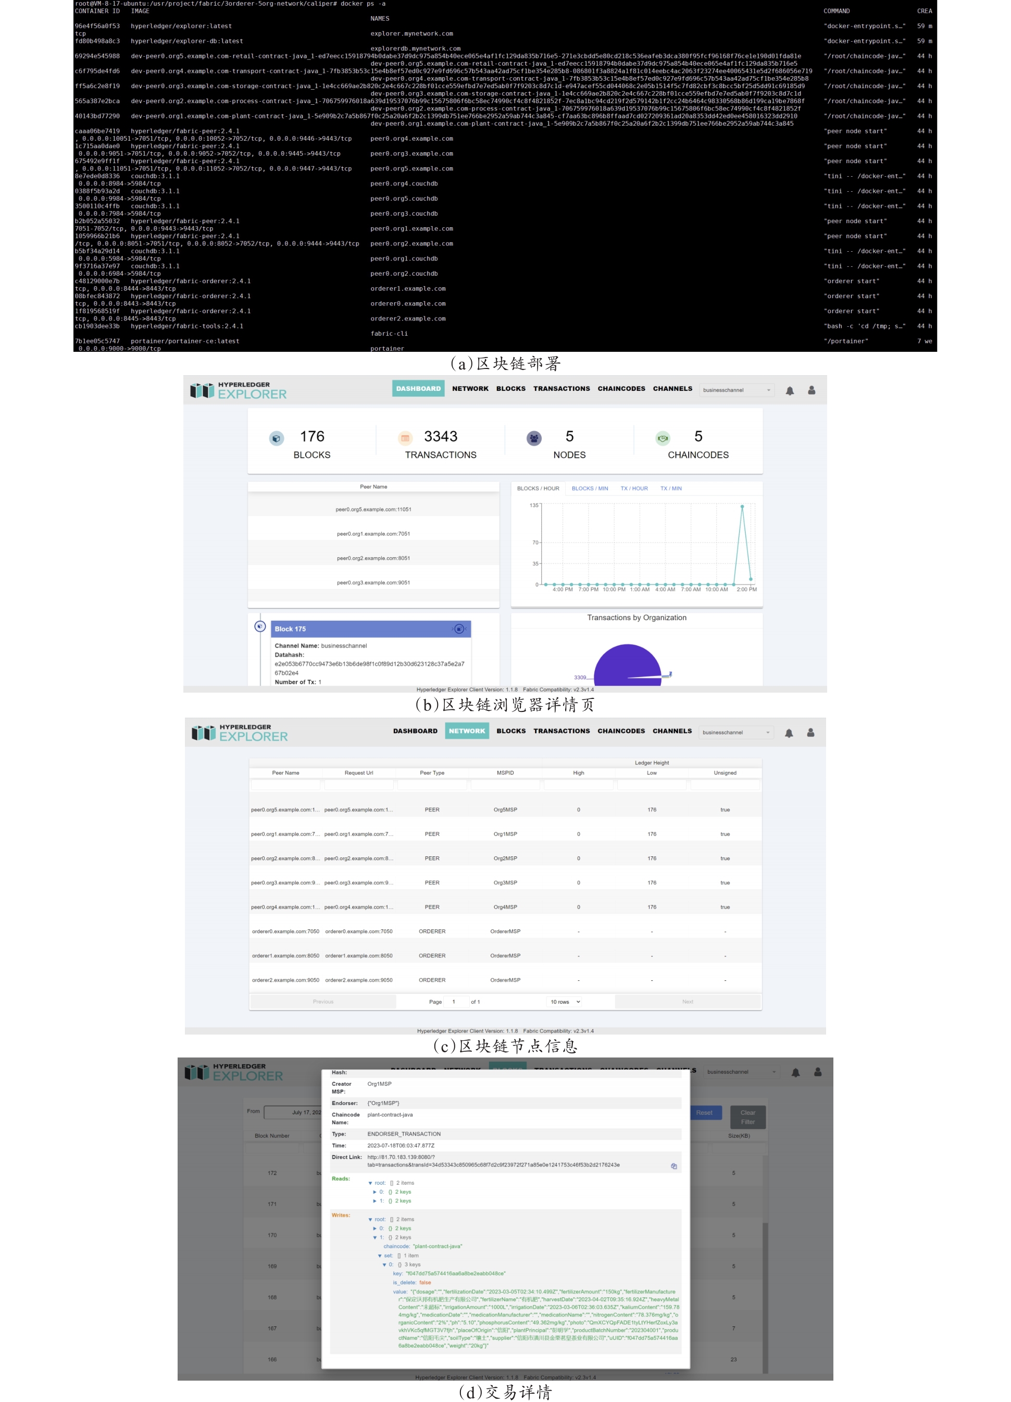Open the notifications bell on the network page
The image size is (1011, 1402).
click(x=789, y=733)
